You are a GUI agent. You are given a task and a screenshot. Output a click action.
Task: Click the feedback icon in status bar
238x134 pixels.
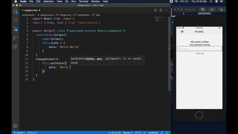pyautogui.click(x=162, y=133)
